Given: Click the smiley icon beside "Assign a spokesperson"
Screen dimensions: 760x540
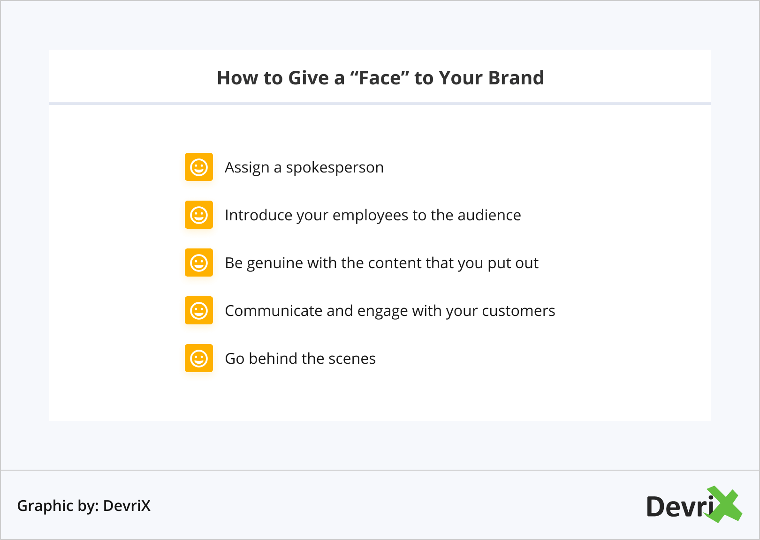Looking at the screenshot, I should (199, 167).
